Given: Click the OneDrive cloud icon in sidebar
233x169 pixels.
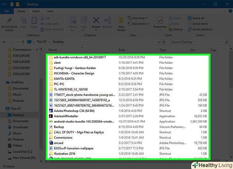Looking at the screenshot, I should 8,82.
